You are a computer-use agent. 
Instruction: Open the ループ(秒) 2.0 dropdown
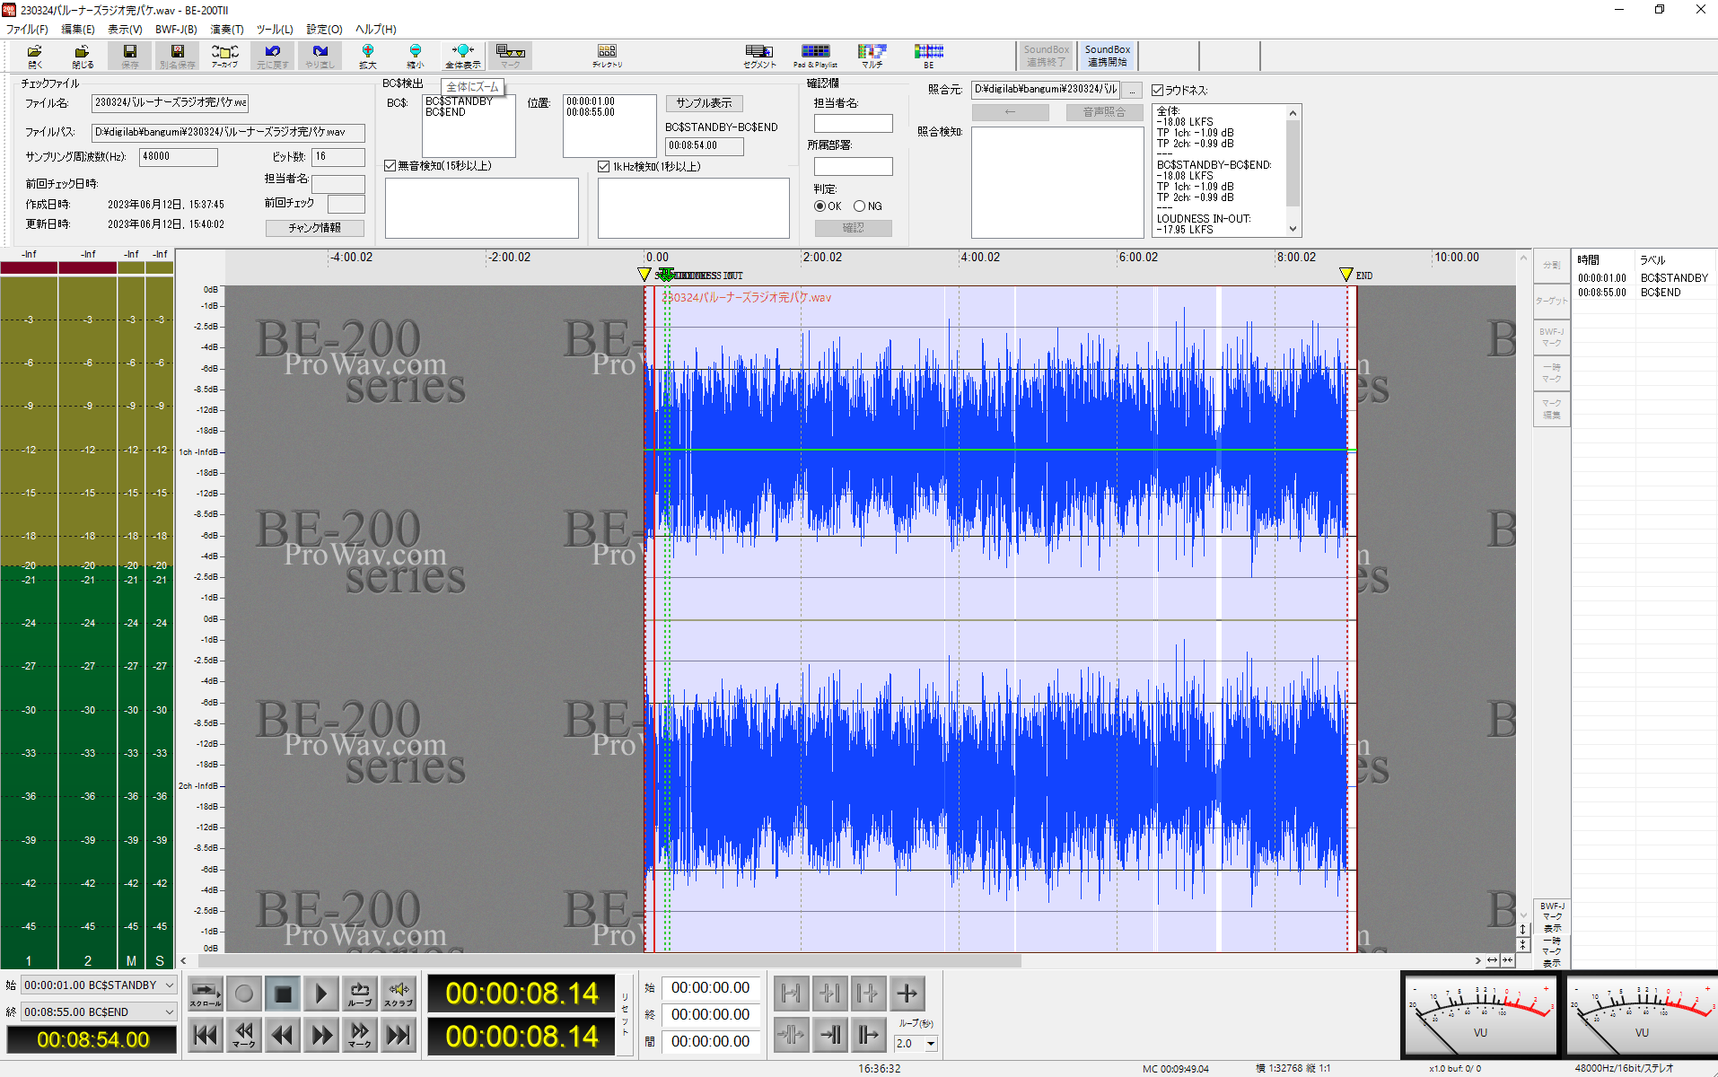coord(931,1043)
